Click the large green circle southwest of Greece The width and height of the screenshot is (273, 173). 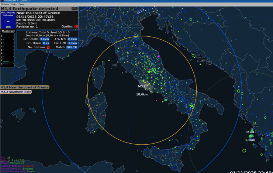244,151
